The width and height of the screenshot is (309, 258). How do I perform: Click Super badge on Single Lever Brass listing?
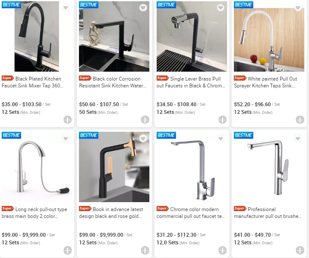pyautogui.click(x=163, y=78)
